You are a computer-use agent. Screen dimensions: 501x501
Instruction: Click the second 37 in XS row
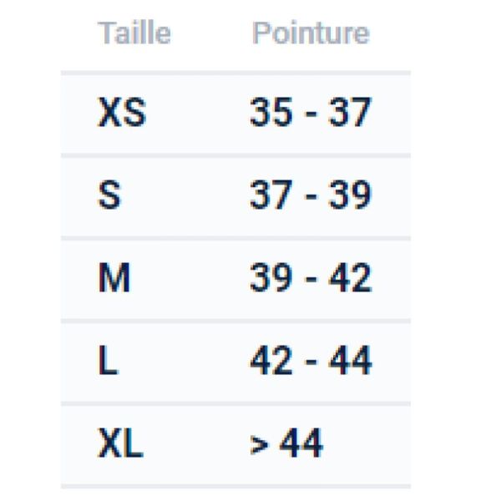click(x=350, y=112)
